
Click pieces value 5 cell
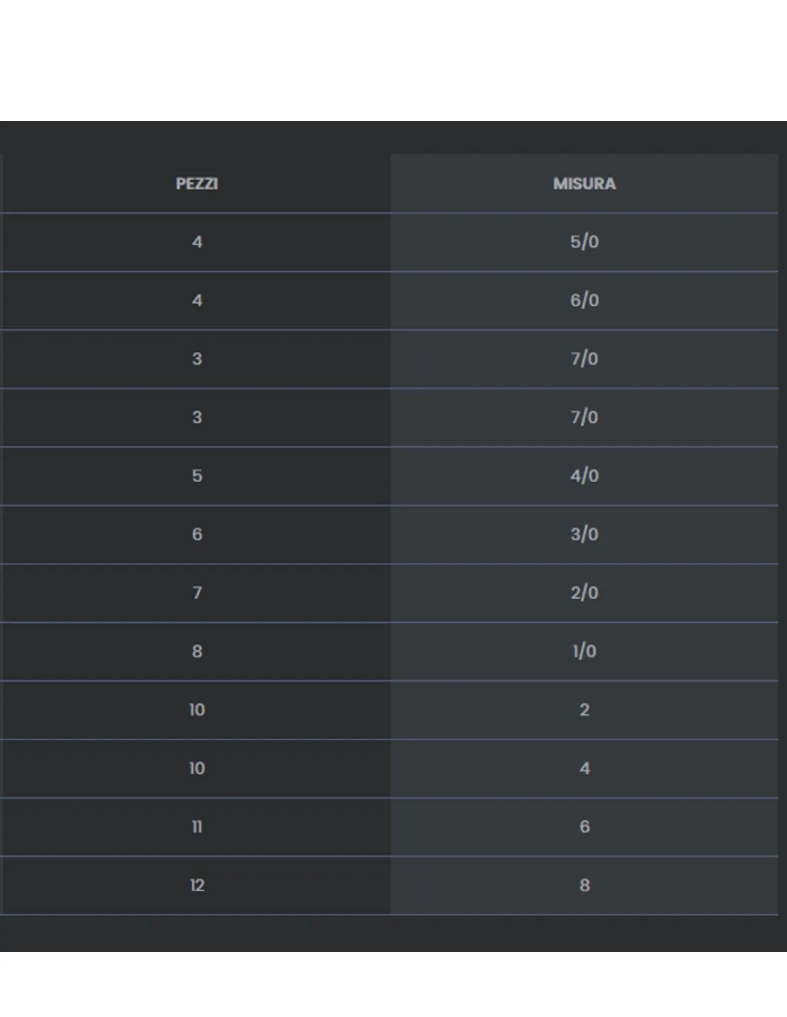(x=197, y=476)
